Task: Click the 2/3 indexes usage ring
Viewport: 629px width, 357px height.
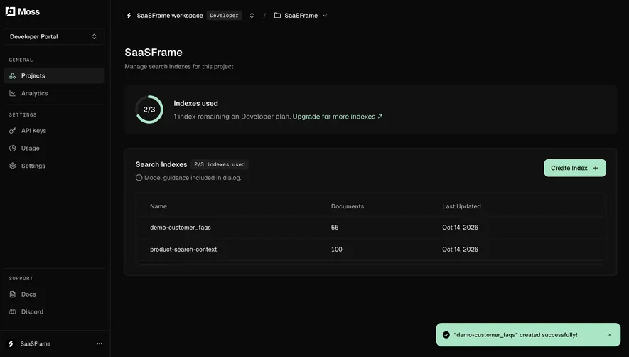Action: tap(149, 110)
